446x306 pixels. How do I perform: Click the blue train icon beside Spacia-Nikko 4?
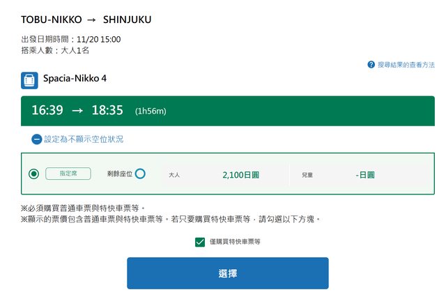(29, 80)
